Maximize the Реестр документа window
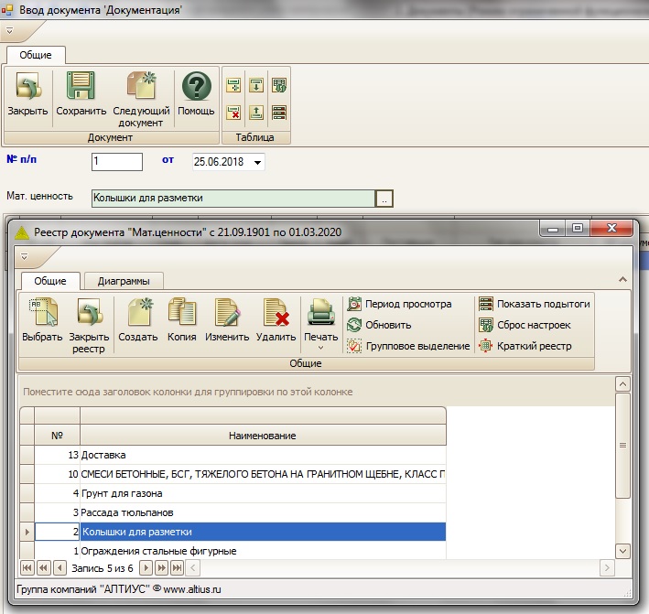The width and height of the screenshot is (649, 614). pyautogui.click(x=578, y=228)
